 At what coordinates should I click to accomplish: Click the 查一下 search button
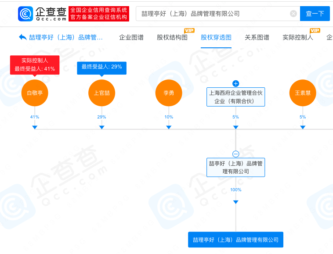[x=315, y=14]
